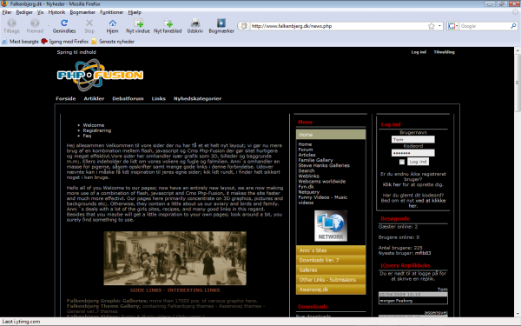Click the vertical page scrollbar
The width and height of the screenshot is (521, 326).
tap(518, 182)
